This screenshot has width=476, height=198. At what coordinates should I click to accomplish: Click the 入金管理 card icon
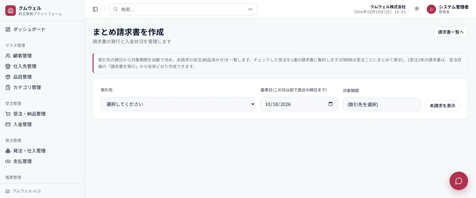pyautogui.click(x=8, y=124)
